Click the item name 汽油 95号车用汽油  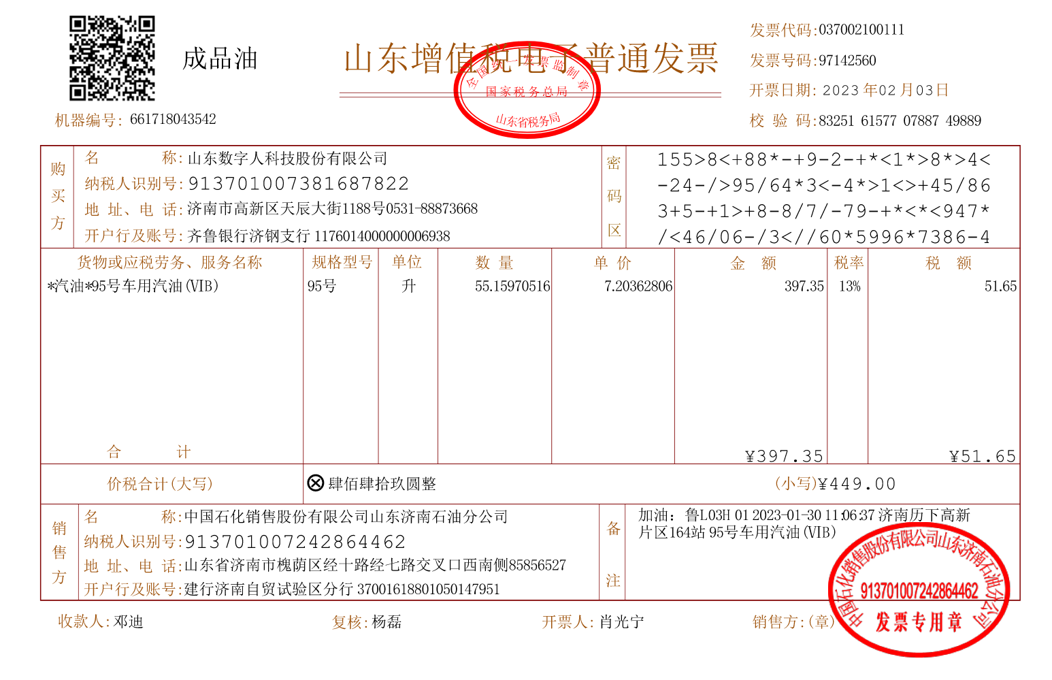133,286
